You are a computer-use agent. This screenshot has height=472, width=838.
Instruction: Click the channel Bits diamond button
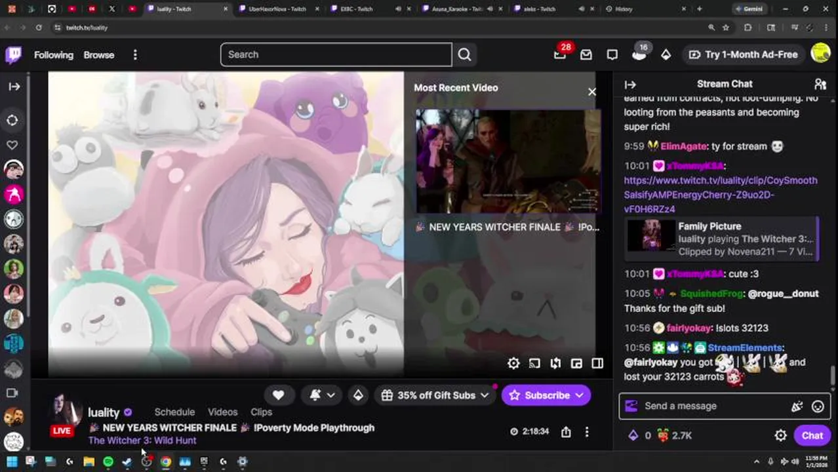[358, 395]
